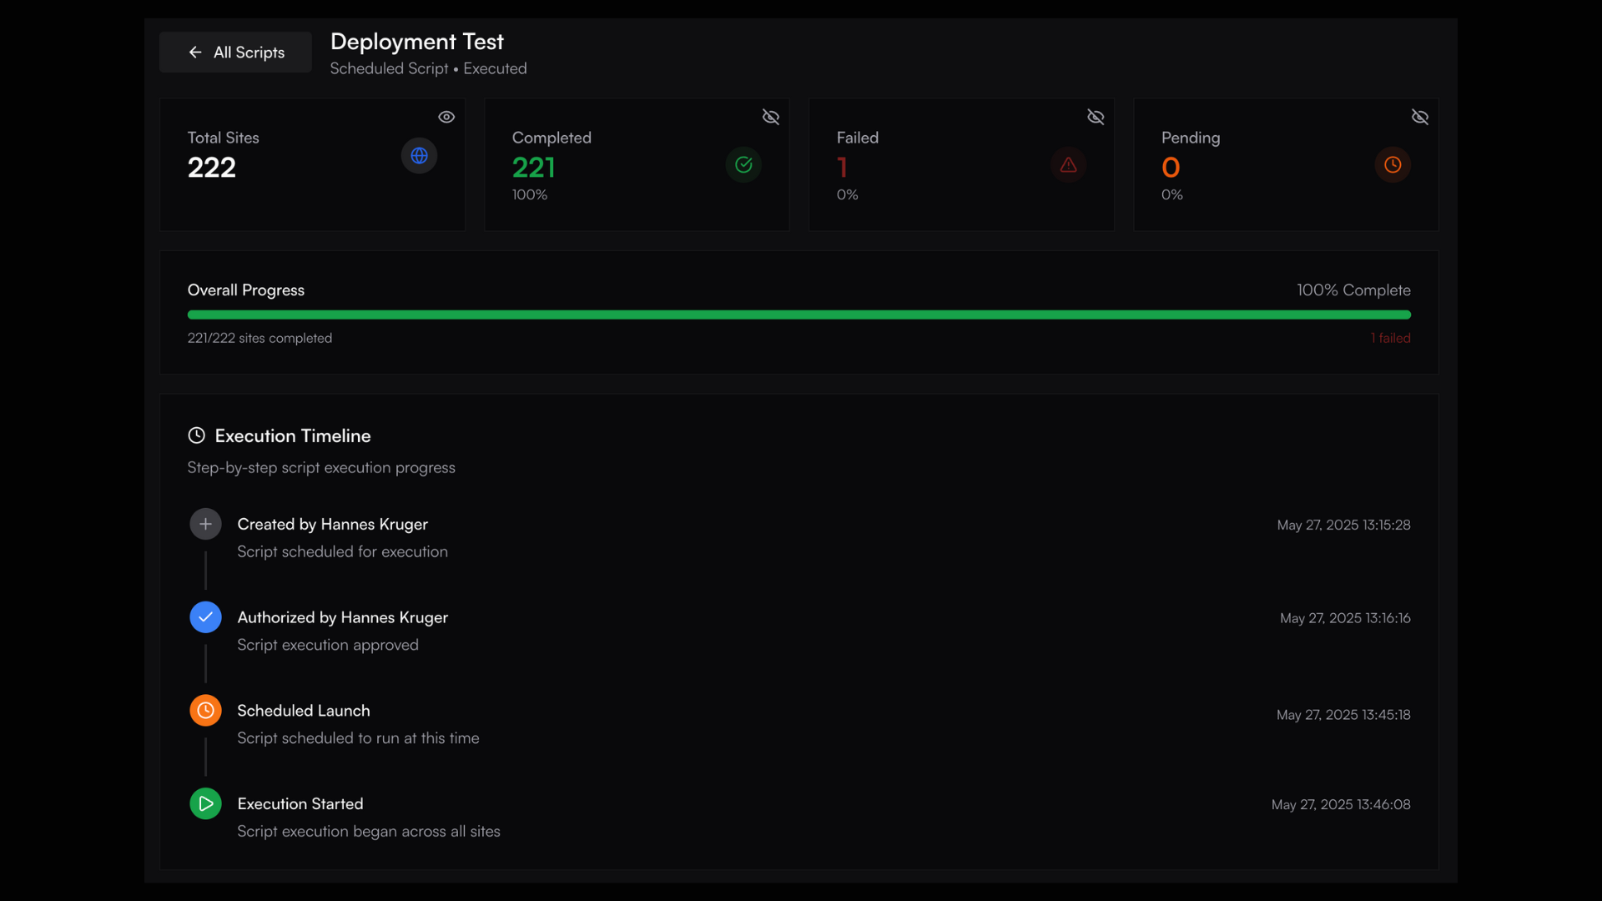The width and height of the screenshot is (1602, 901).
Task: Click '221/222 sites completed' text
Action: click(x=259, y=338)
